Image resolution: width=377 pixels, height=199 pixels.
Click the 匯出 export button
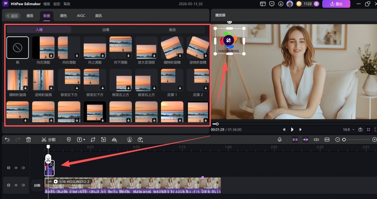336,4
